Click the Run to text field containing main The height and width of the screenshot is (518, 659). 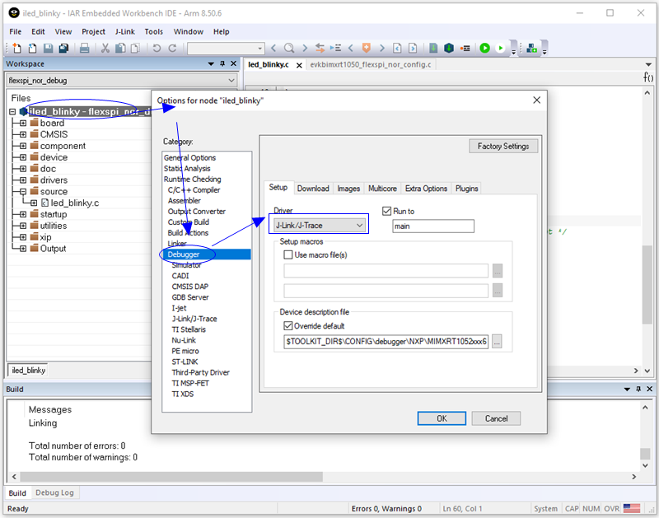pyautogui.click(x=432, y=226)
